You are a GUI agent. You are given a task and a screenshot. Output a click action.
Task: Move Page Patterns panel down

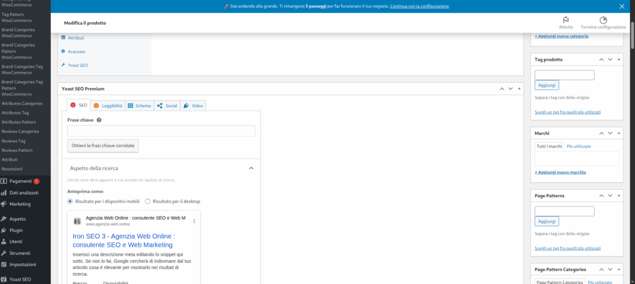tap(610, 195)
